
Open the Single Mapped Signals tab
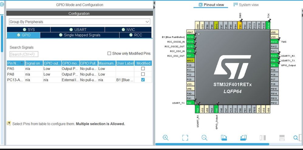80,35
